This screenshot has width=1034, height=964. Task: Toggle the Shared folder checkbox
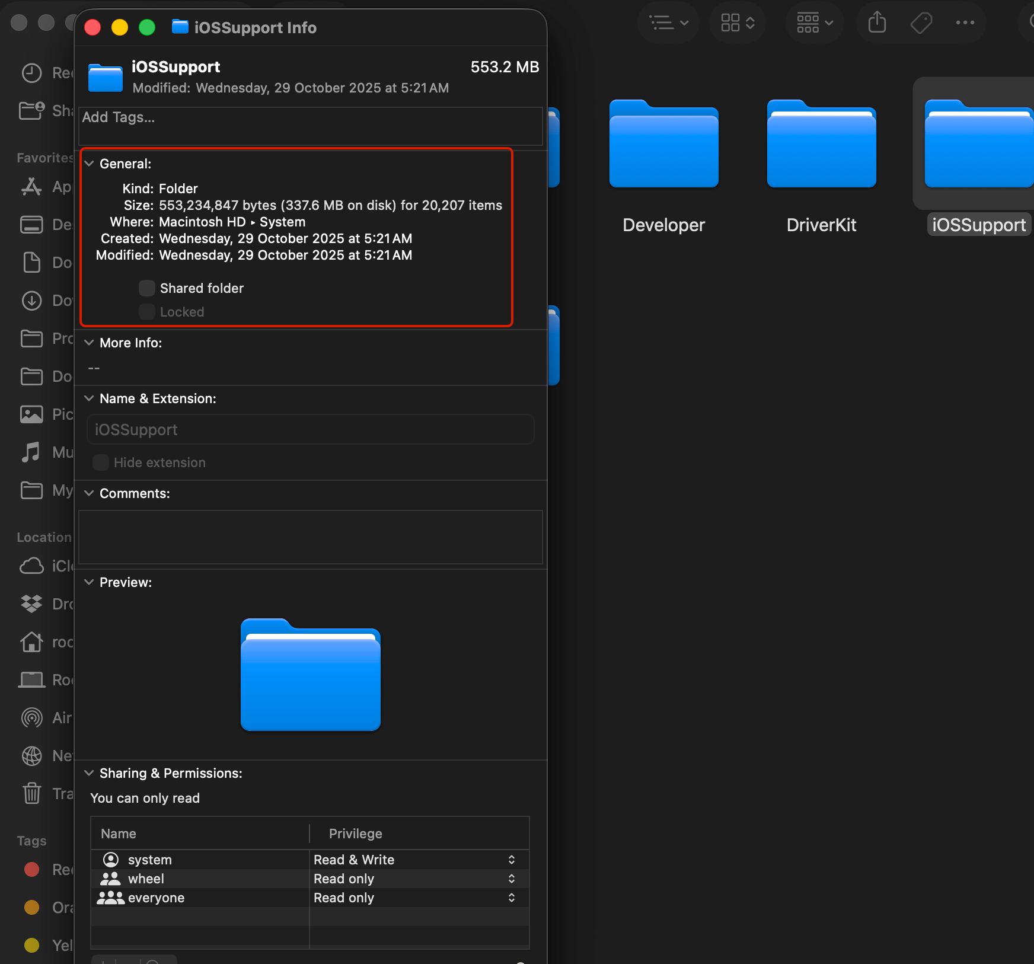[x=147, y=288]
